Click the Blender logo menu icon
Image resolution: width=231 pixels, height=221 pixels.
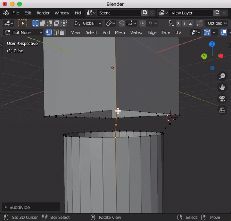pyautogui.click(x=6, y=13)
